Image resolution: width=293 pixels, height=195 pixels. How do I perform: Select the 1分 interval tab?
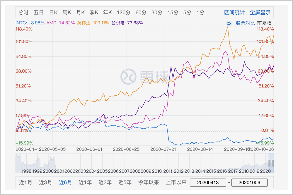click(x=200, y=13)
